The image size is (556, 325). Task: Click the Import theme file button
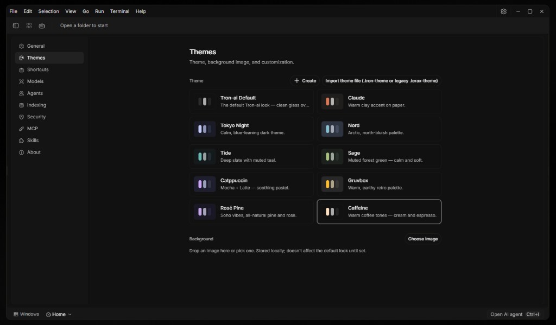(x=382, y=81)
